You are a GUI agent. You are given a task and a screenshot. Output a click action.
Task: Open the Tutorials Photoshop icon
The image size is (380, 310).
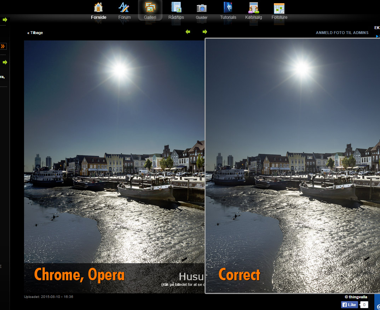[x=228, y=7]
